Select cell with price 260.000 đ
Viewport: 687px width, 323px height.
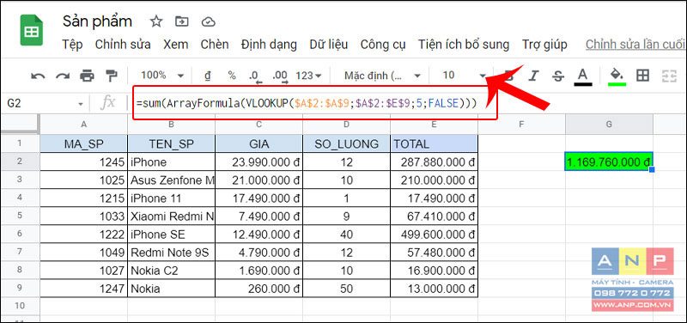259,289
